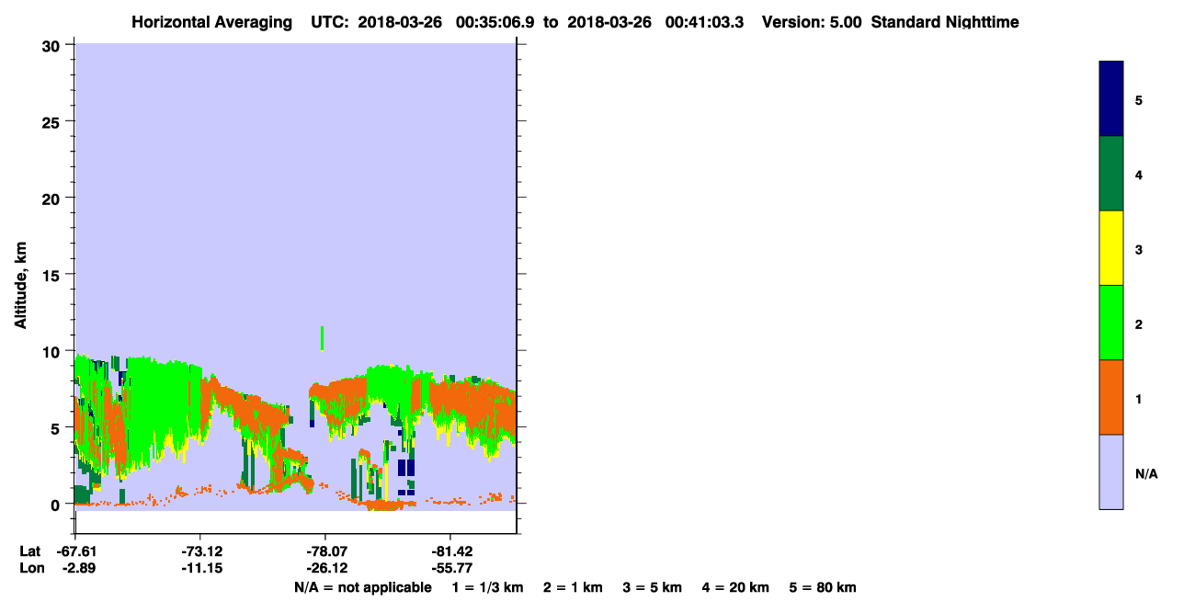Click the isolated green streak near 11 km altitude

click(322, 338)
